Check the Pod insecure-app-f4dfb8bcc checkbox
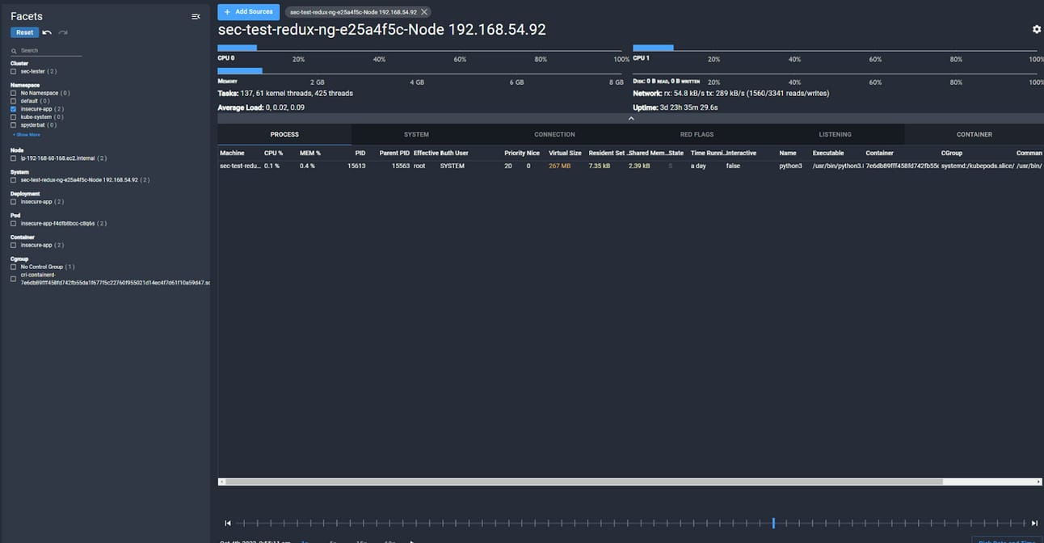The height and width of the screenshot is (543, 1044). tap(14, 223)
